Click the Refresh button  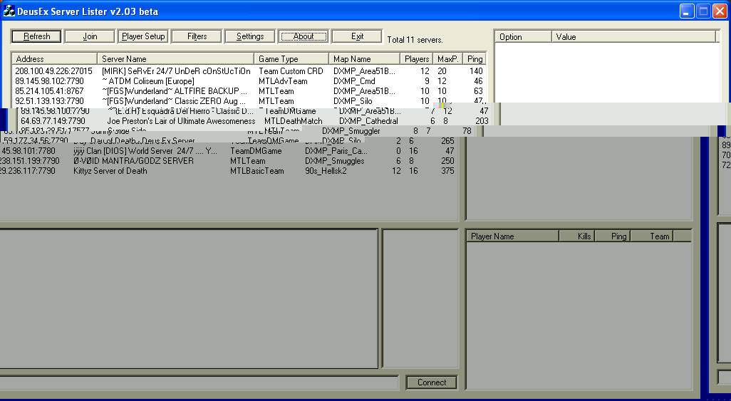[36, 36]
